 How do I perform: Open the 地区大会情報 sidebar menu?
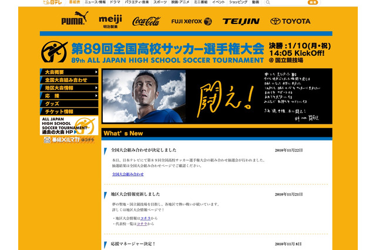[x=69, y=88]
